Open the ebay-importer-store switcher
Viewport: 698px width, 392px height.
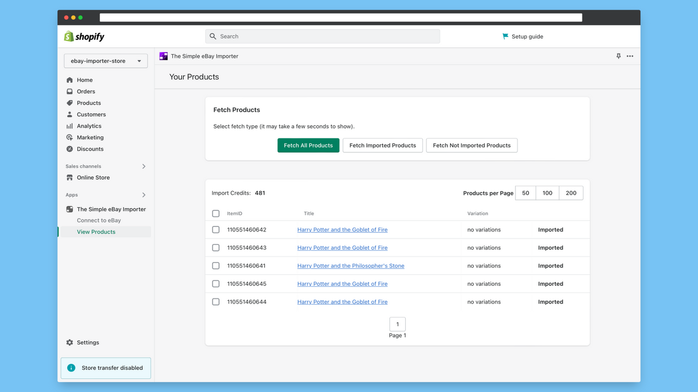105,60
